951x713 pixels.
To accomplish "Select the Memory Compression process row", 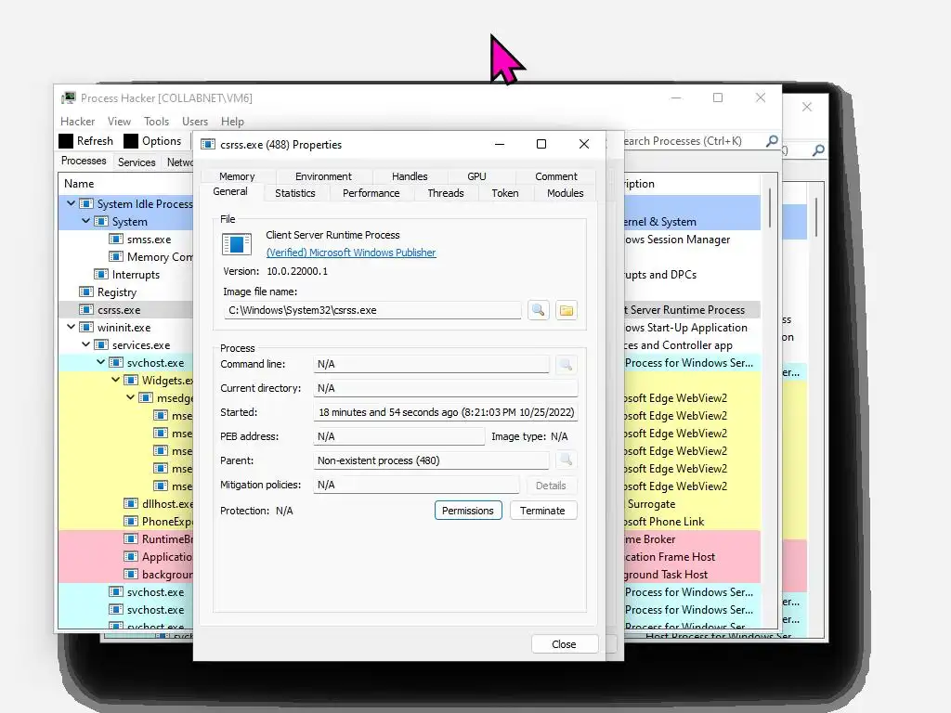I will point(125,257).
